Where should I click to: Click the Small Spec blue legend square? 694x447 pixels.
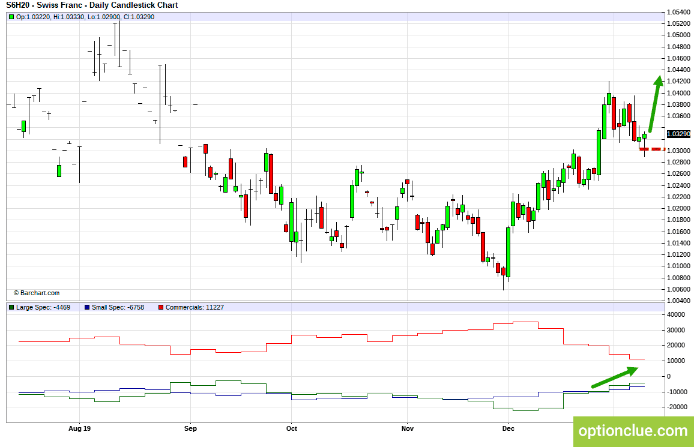point(86,307)
